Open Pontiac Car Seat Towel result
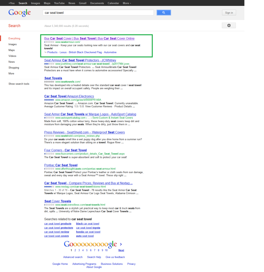Screen dimensions: 264x272 [x=61, y=165]
